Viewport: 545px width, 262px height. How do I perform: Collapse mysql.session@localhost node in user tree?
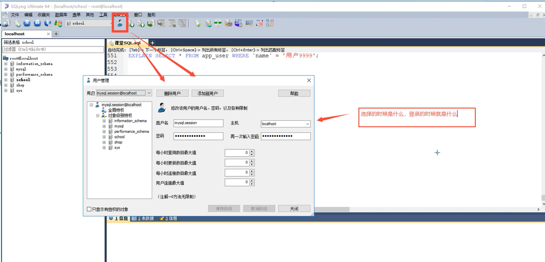(91, 105)
